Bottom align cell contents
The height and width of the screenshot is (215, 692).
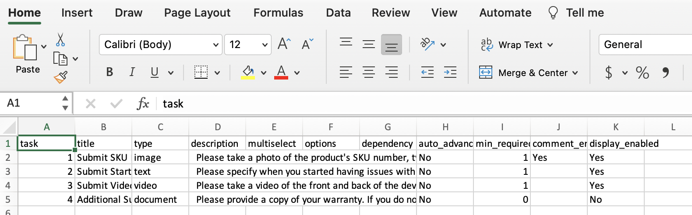[x=392, y=45]
